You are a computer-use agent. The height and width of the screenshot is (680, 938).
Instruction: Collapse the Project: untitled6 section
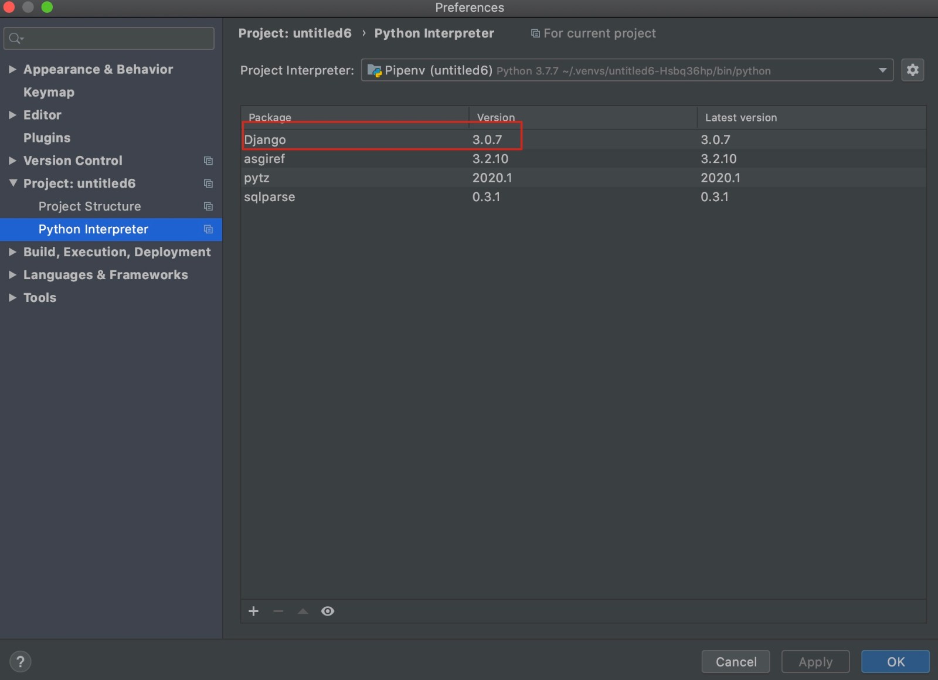12,183
